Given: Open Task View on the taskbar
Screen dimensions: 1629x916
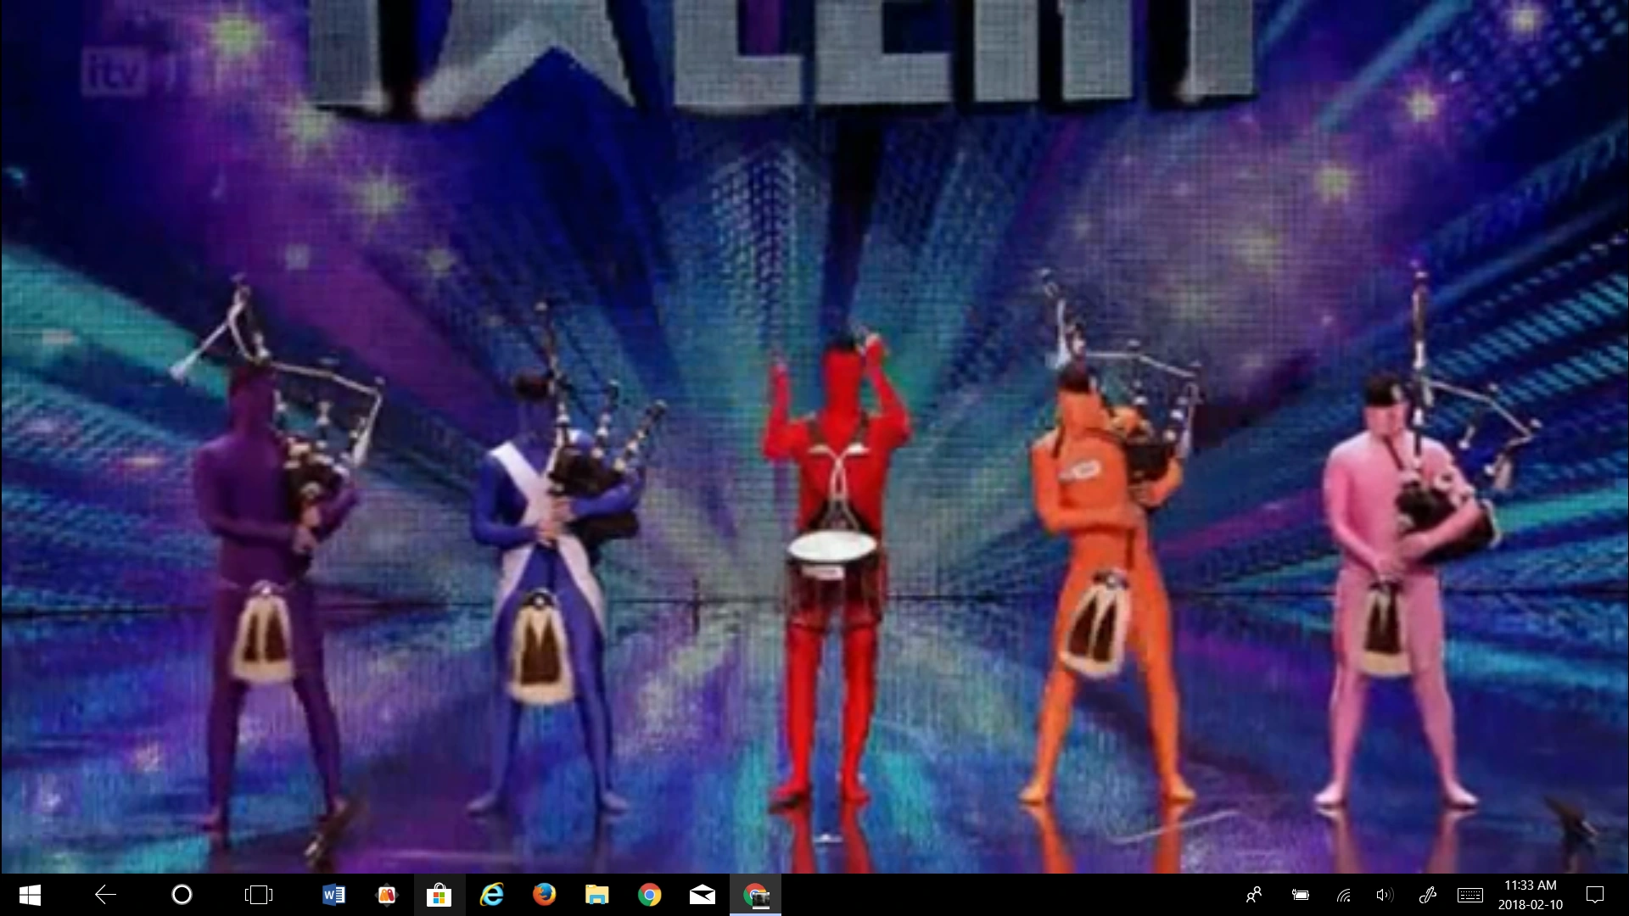Looking at the screenshot, I should click(258, 895).
